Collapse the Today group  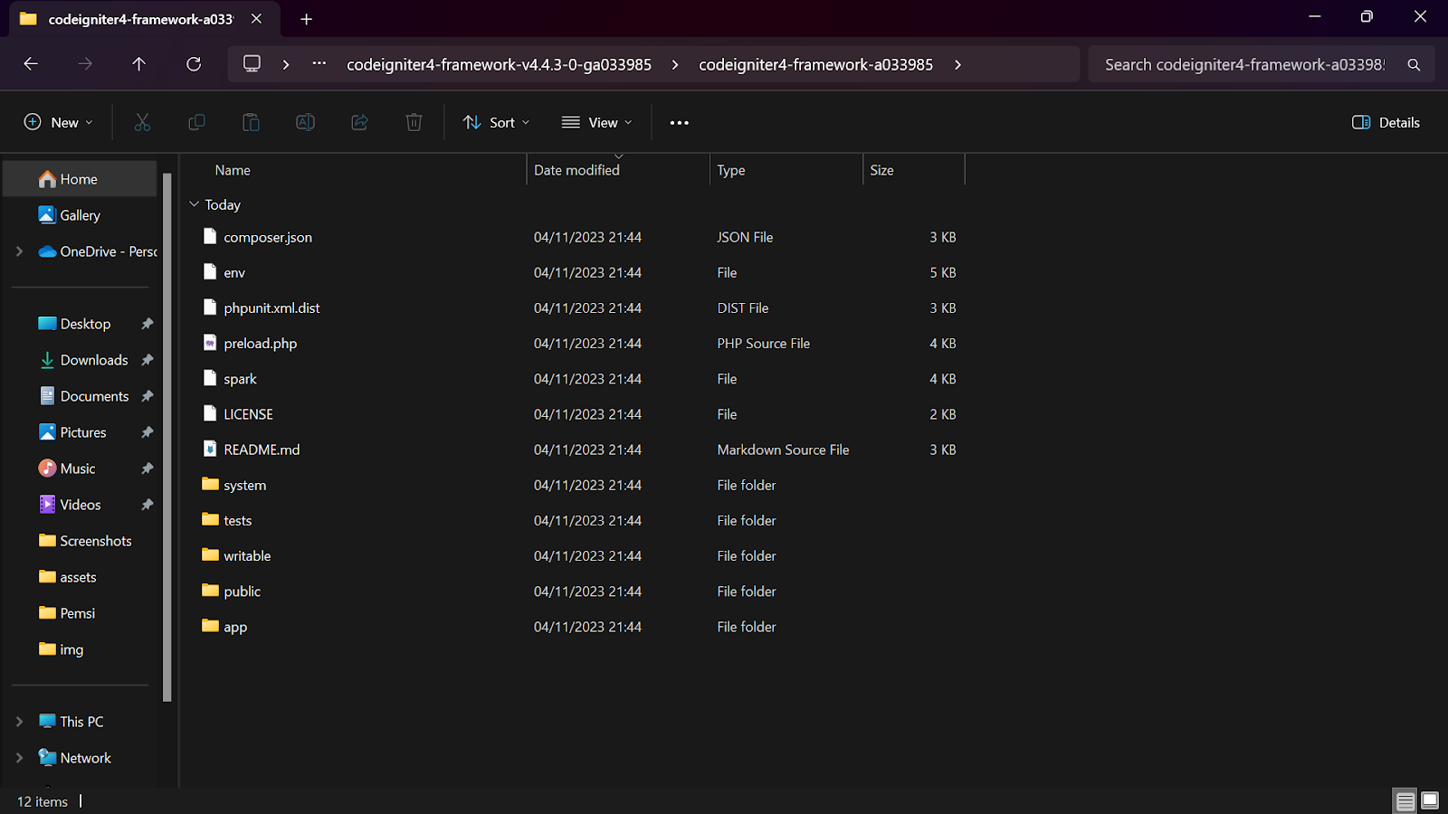click(194, 204)
